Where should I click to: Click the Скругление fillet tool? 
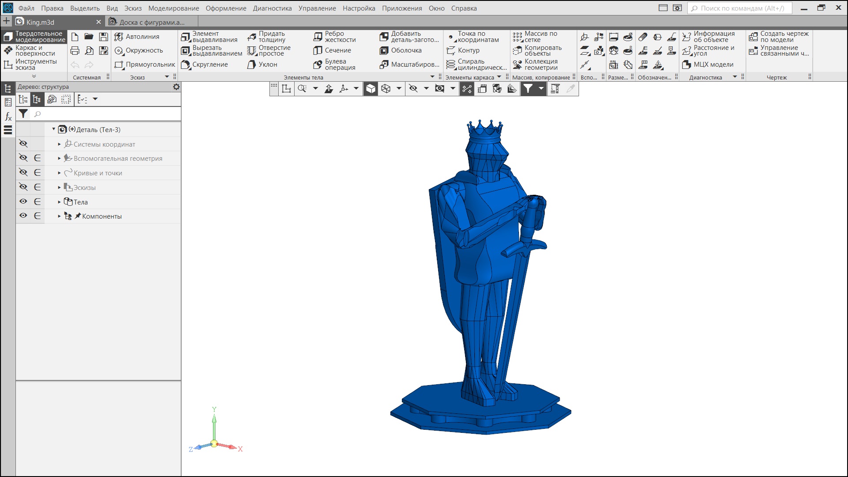click(x=205, y=64)
